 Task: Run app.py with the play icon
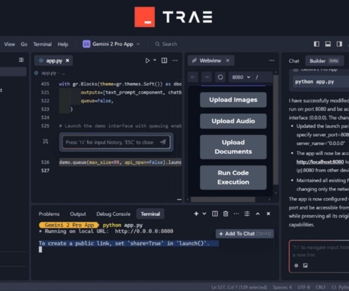[148, 61]
